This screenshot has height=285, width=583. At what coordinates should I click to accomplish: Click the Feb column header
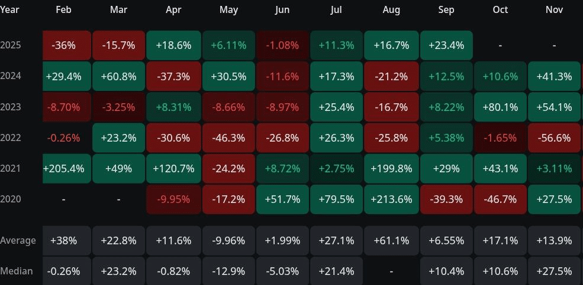[63, 10]
